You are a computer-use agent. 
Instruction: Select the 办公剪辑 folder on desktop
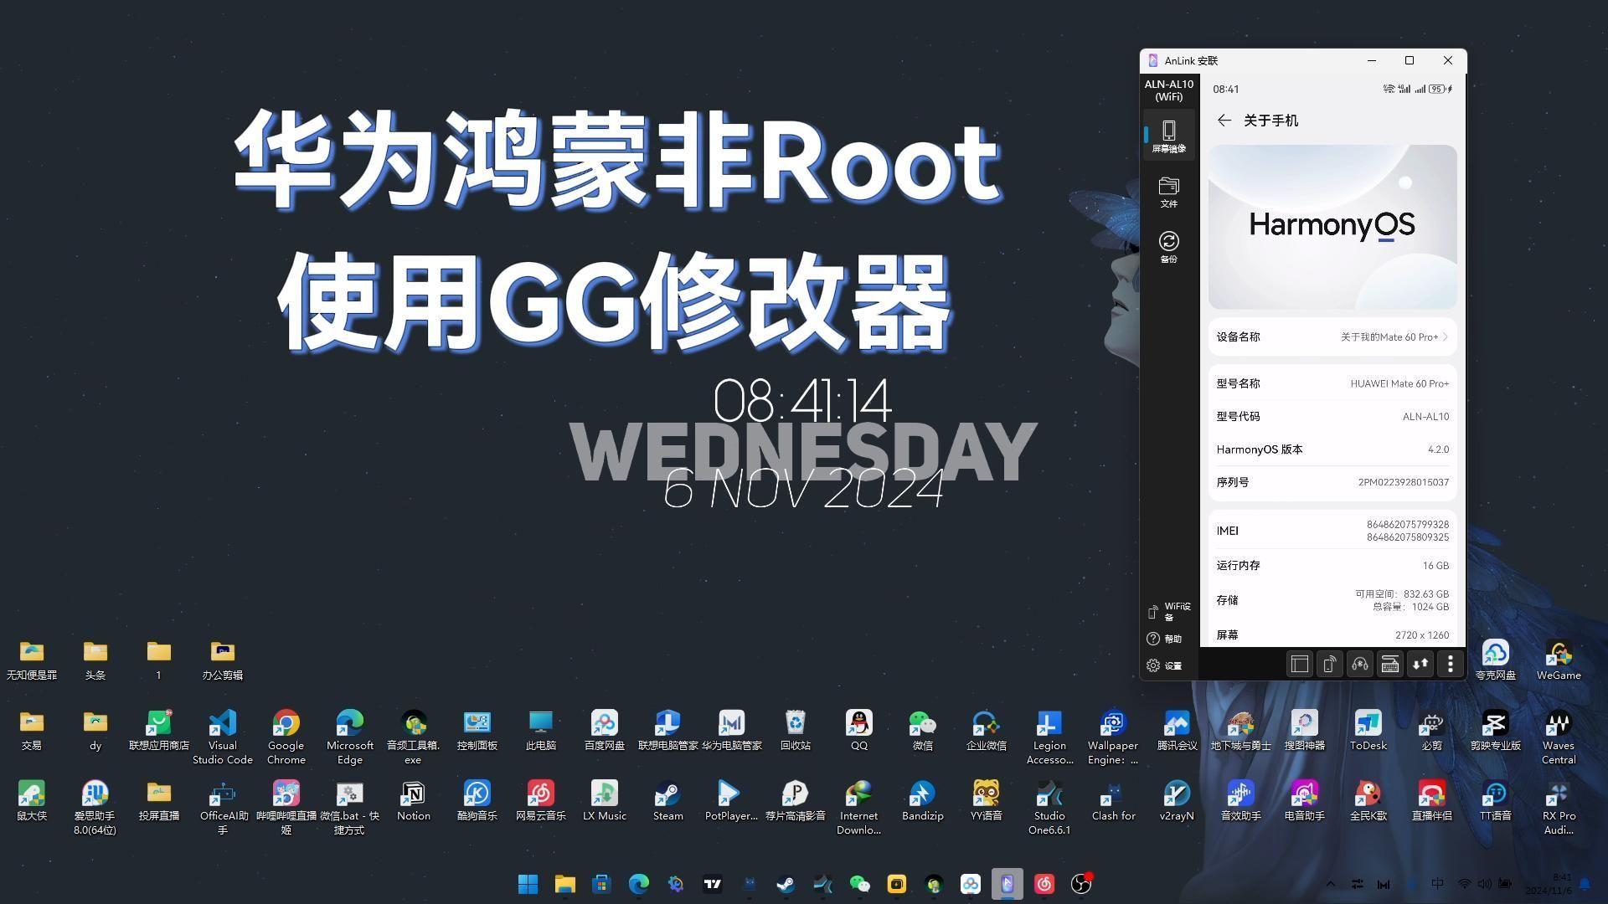click(222, 660)
